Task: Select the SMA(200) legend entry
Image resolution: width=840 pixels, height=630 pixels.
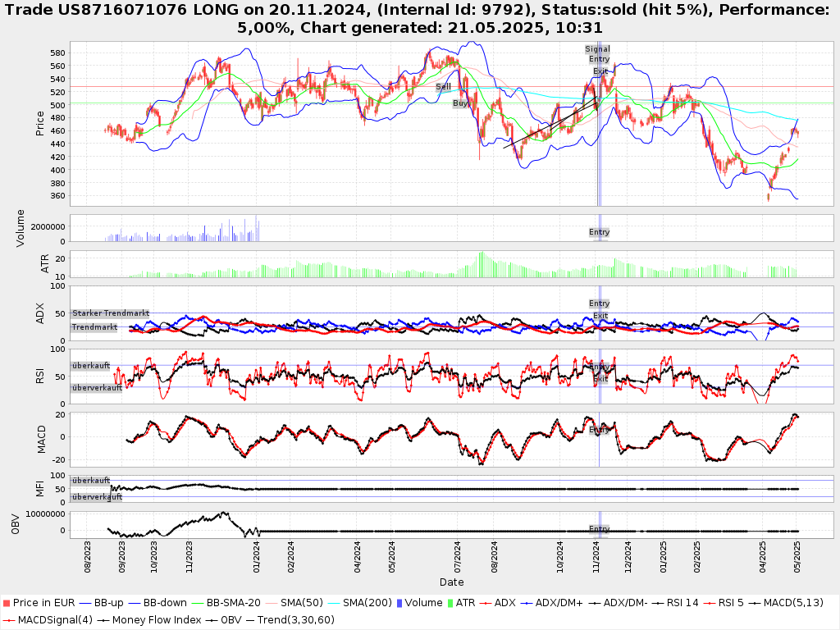Action: point(364,603)
